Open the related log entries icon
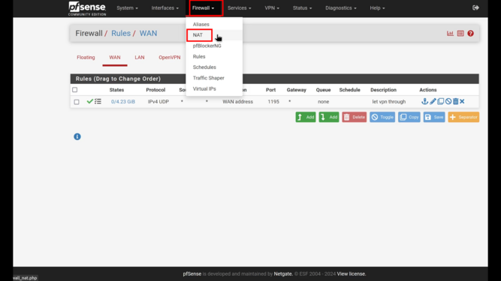The image size is (501, 281). [460, 33]
